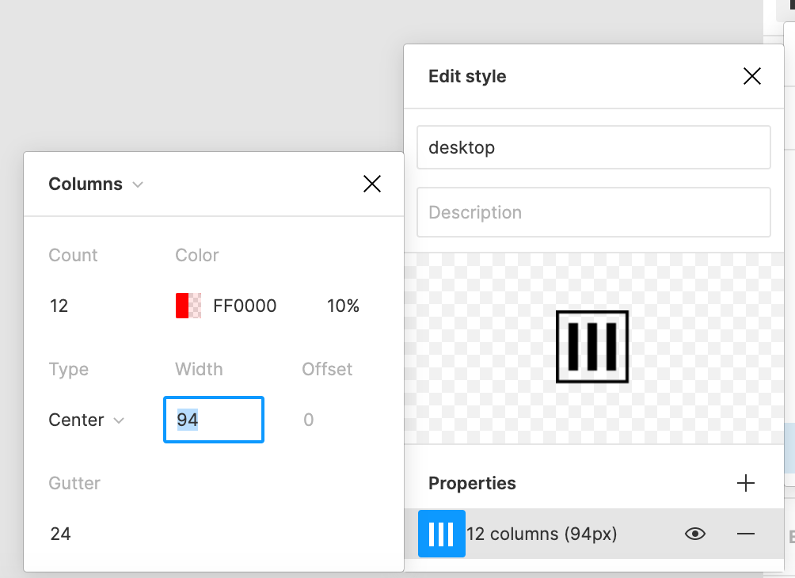Click the blue columns grid icon

(x=441, y=534)
